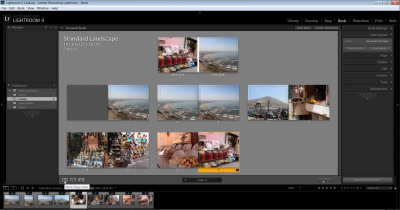Click the Clear Book button
This screenshot has height=210, width=400.
click(x=303, y=28)
